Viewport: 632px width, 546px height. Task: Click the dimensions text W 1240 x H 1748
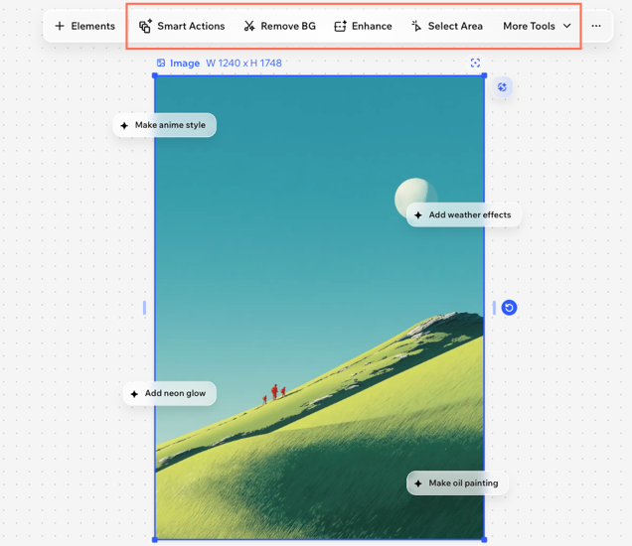tap(243, 64)
